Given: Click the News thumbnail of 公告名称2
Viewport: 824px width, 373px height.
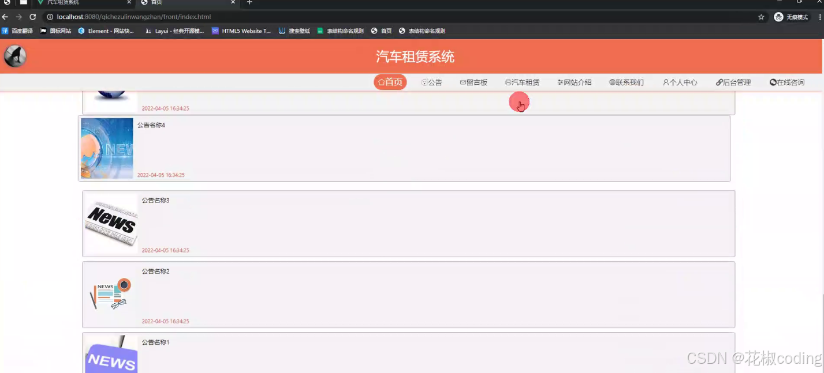Looking at the screenshot, I should [x=111, y=294].
